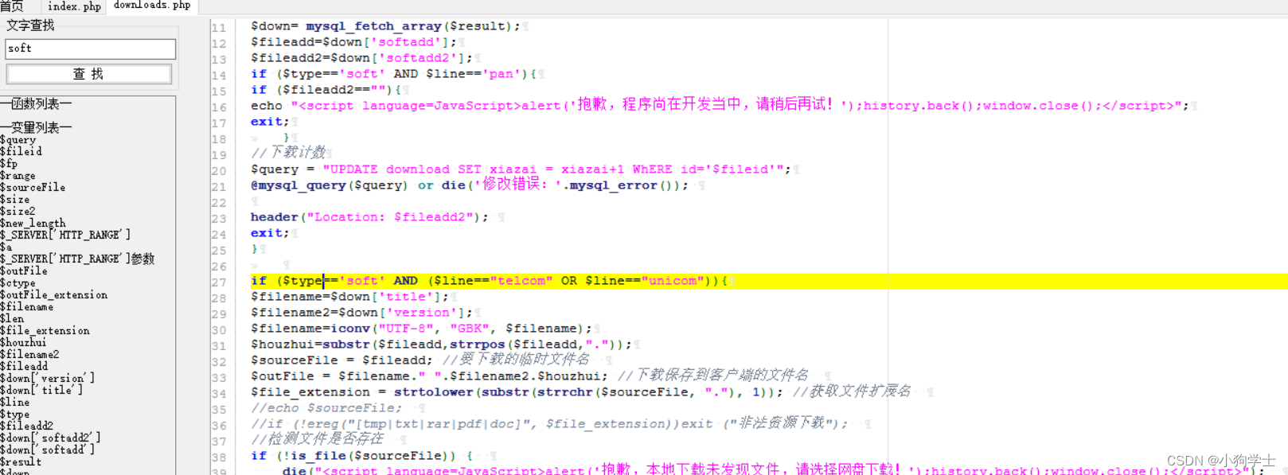1288x475 pixels.
Task: Select $file_extension in the variable list
Action: pyautogui.click(x=45, y=330)
